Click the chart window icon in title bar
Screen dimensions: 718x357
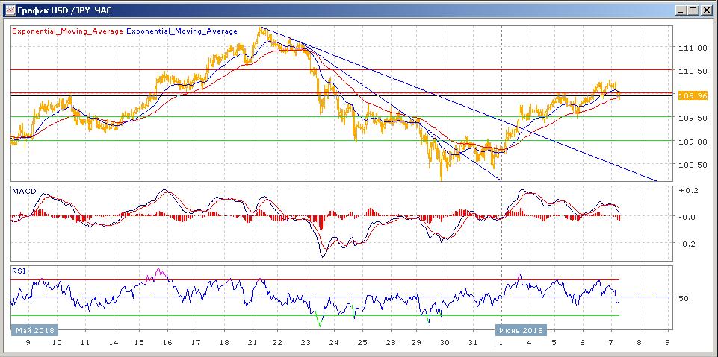coord(9,10)
